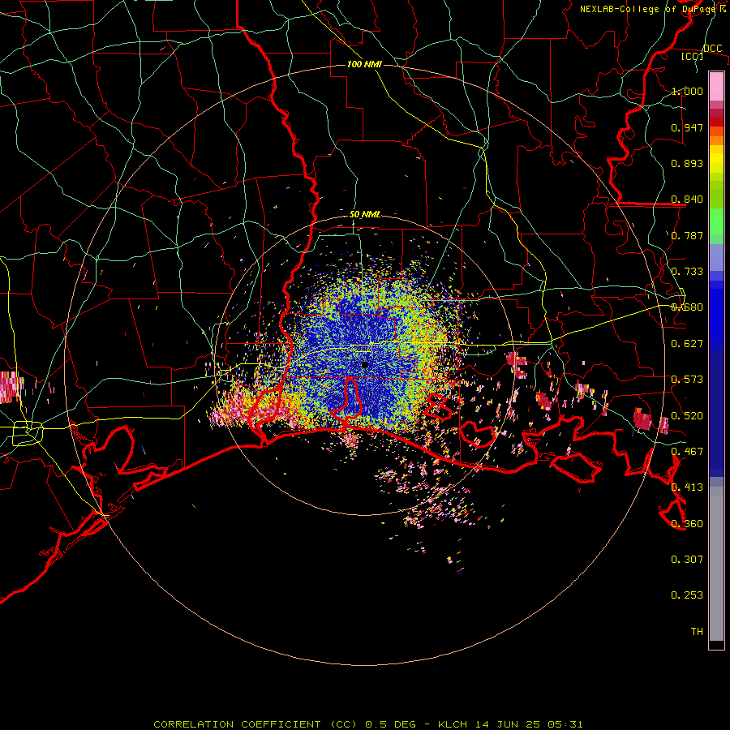This screenshot has height=730, width=730.
Task: Click the DCC product label
Action: (x=712, y=49)
